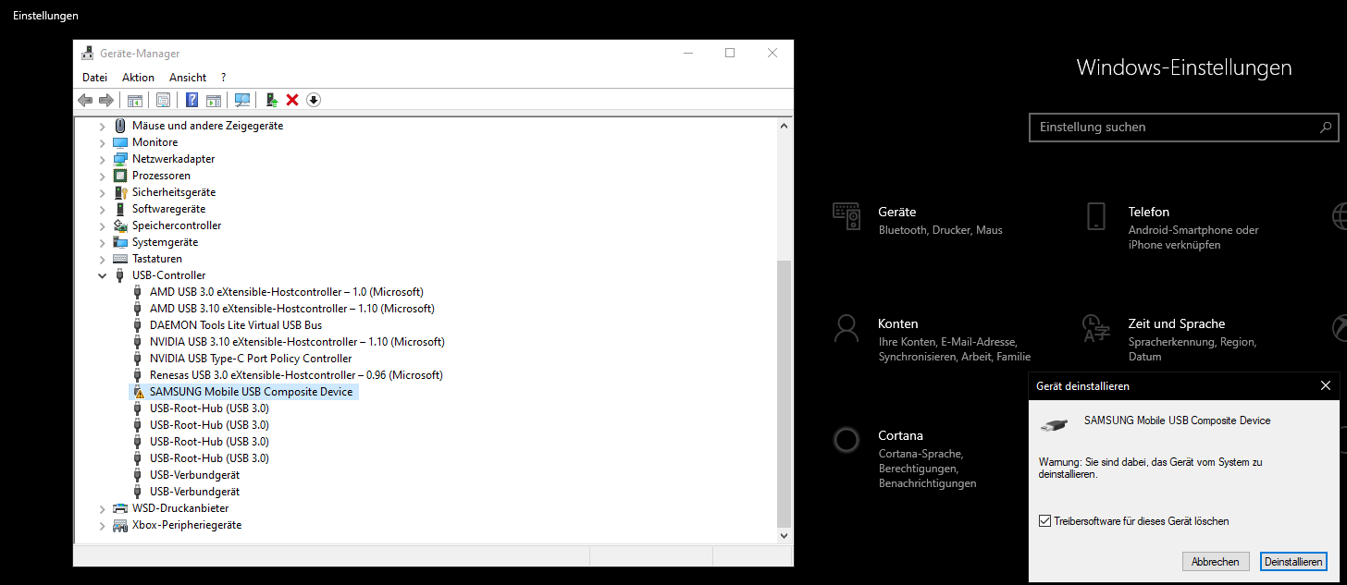Image resolution: width=1347 pixels, height=585 pixels.
Task: Open Konten settings category
Action: (x=932, y=339)
